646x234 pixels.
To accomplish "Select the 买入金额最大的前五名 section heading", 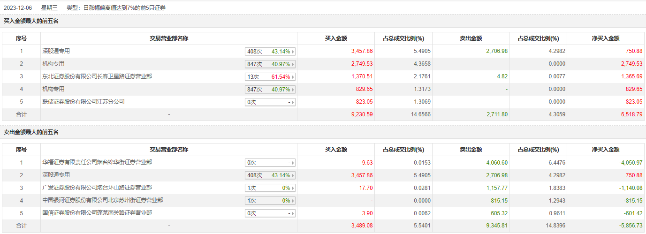I will 31,21.
